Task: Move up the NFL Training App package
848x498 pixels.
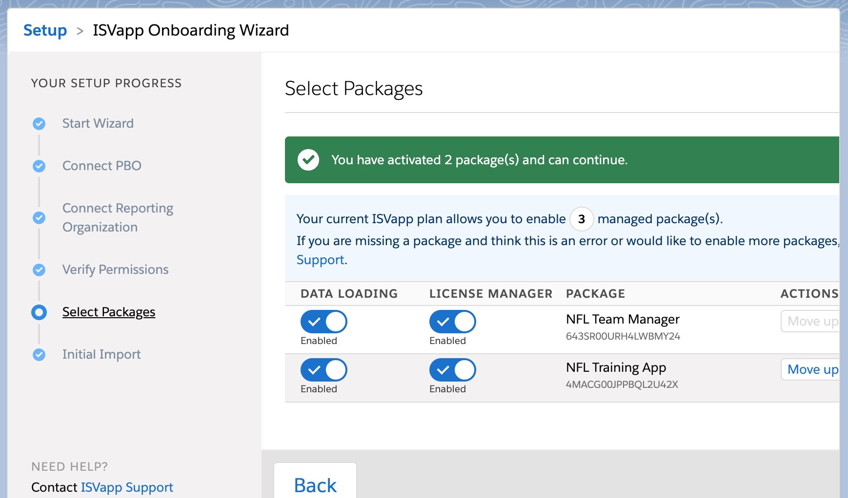Action: [810, 369]
